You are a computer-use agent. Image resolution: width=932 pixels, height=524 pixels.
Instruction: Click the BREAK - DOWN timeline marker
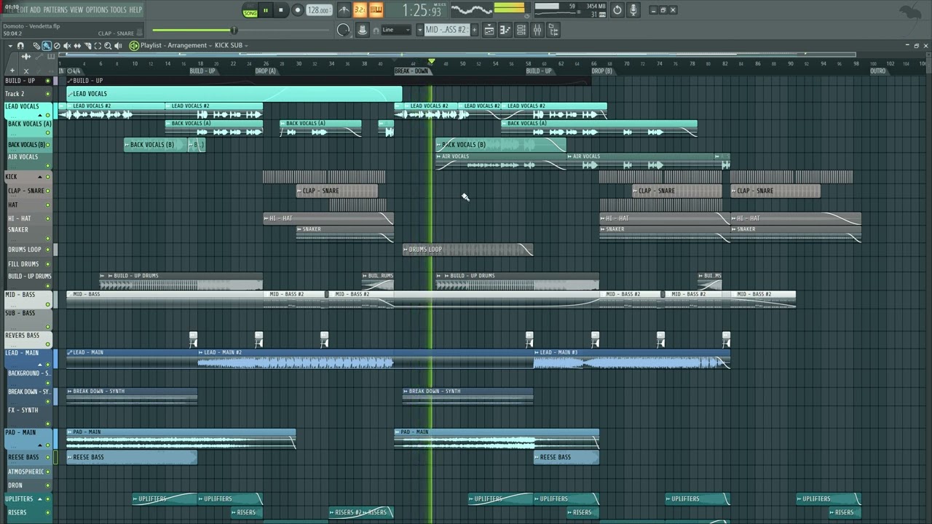(x=411, y=71)
